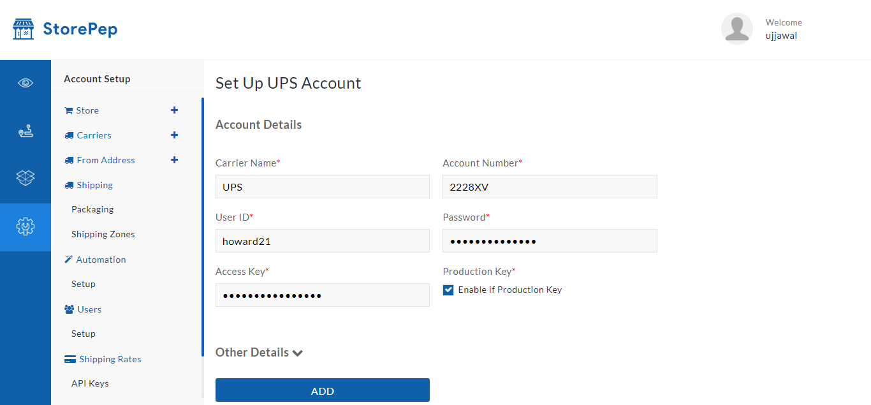This screenshot has width=871, height=405.
Task: Expand From Address with the plus icon
Action: tap(174, 160)
